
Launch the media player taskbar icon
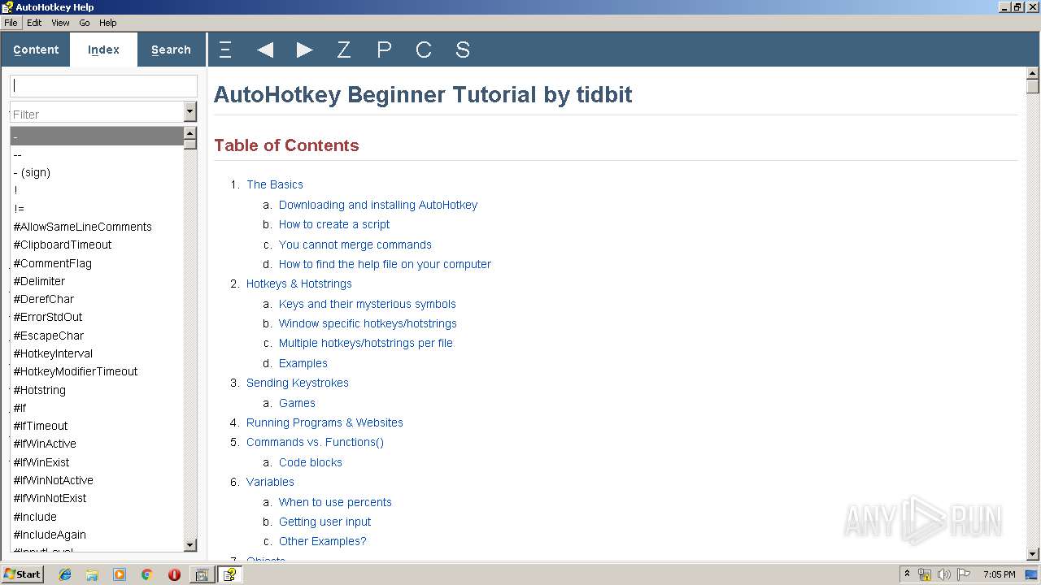(120, 574)
